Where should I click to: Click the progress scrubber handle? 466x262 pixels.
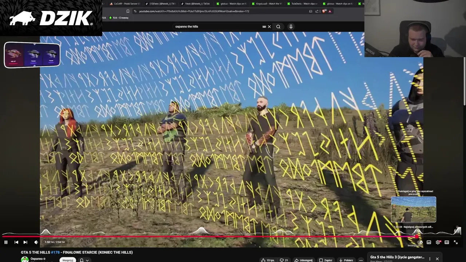click(417, 236)
